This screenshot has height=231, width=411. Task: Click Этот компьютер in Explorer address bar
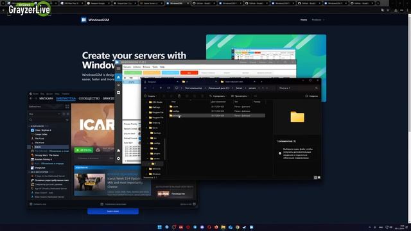[193, 89]
